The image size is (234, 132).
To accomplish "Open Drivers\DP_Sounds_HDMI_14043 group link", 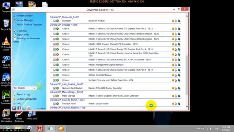I will coord(67,100).
